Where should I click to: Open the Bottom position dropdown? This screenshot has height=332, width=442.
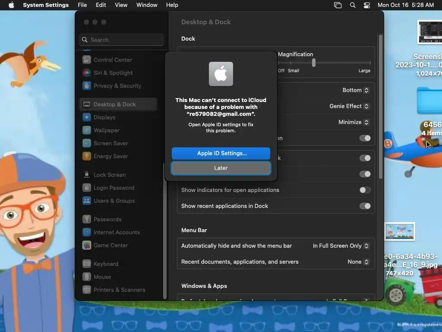356,90
